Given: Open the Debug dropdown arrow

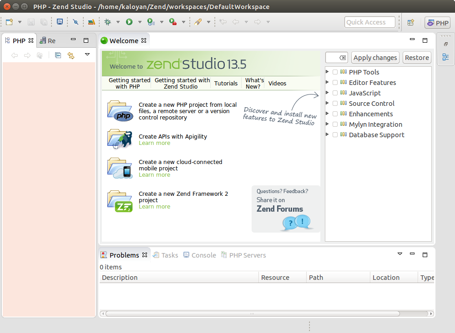Looking at the screenshot, I should click(118, 22).
